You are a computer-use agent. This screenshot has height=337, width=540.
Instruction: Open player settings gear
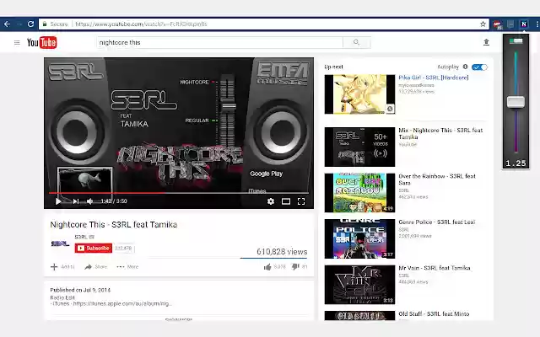pos(271,201)
